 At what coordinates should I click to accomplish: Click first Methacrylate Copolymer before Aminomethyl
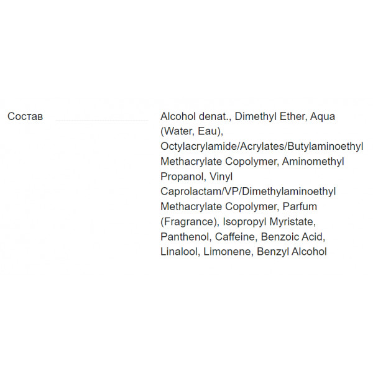click(219, 162)
